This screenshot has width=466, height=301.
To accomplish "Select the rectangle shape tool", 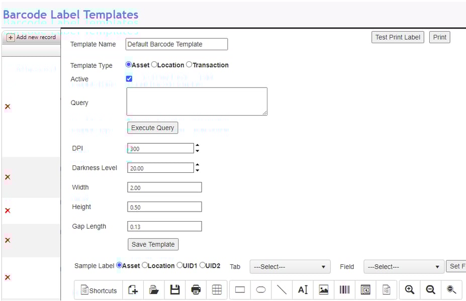I will (x=240, y=289).
